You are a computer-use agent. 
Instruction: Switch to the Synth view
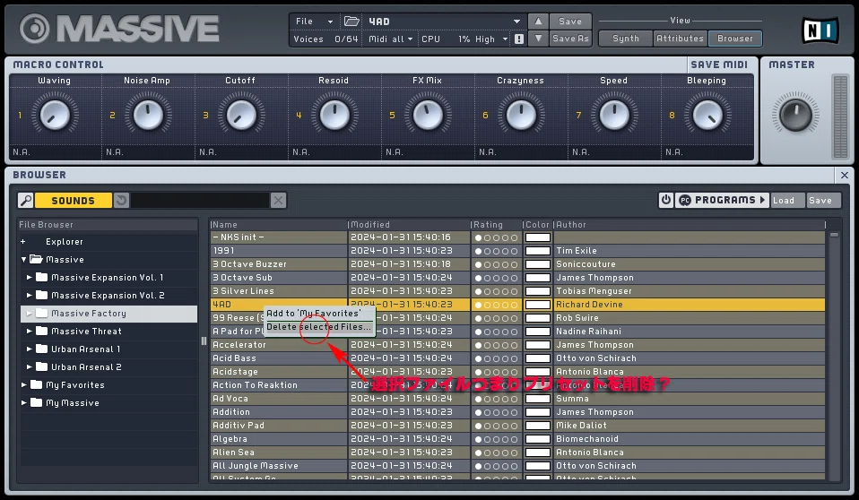(x=626, y=39)
